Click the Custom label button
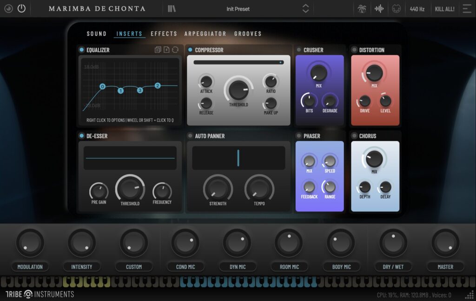 (134, 267)
